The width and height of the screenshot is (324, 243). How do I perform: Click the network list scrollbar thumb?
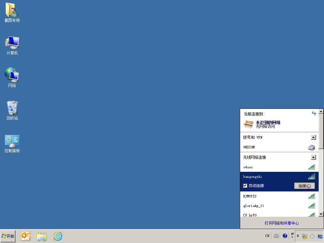point(321,131)
